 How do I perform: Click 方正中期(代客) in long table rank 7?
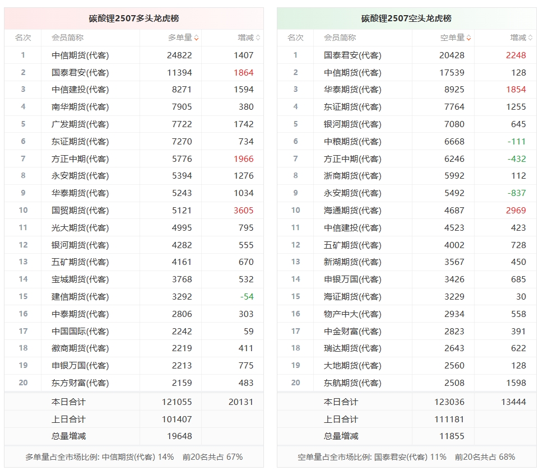tap(80, 159)
